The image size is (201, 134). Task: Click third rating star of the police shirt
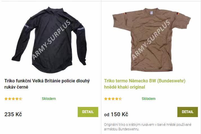click(x=13, y=99)
